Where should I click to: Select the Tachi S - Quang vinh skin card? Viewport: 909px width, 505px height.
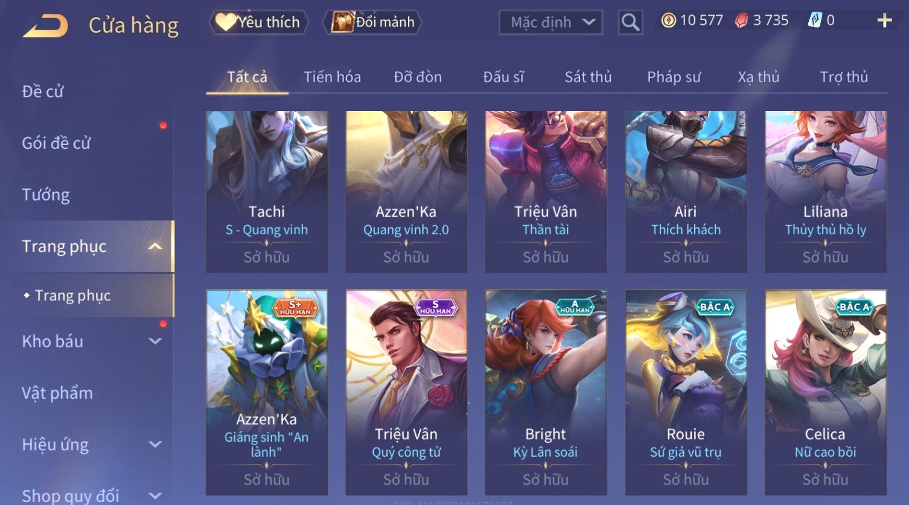point(267,192)
